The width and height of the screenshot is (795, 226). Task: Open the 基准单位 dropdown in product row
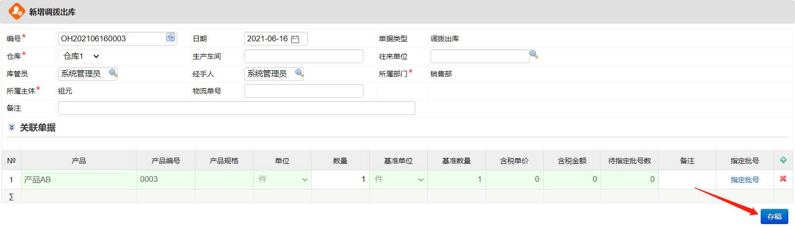399,179
